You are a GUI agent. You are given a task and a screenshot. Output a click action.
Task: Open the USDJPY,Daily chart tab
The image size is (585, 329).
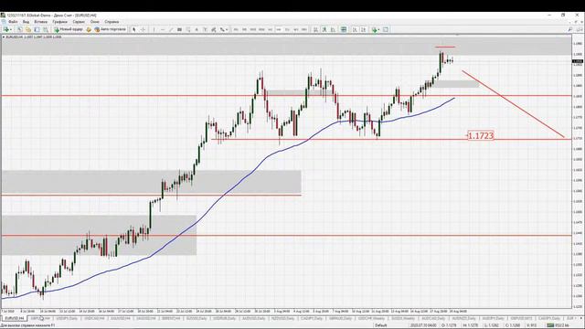click(67, 319)
